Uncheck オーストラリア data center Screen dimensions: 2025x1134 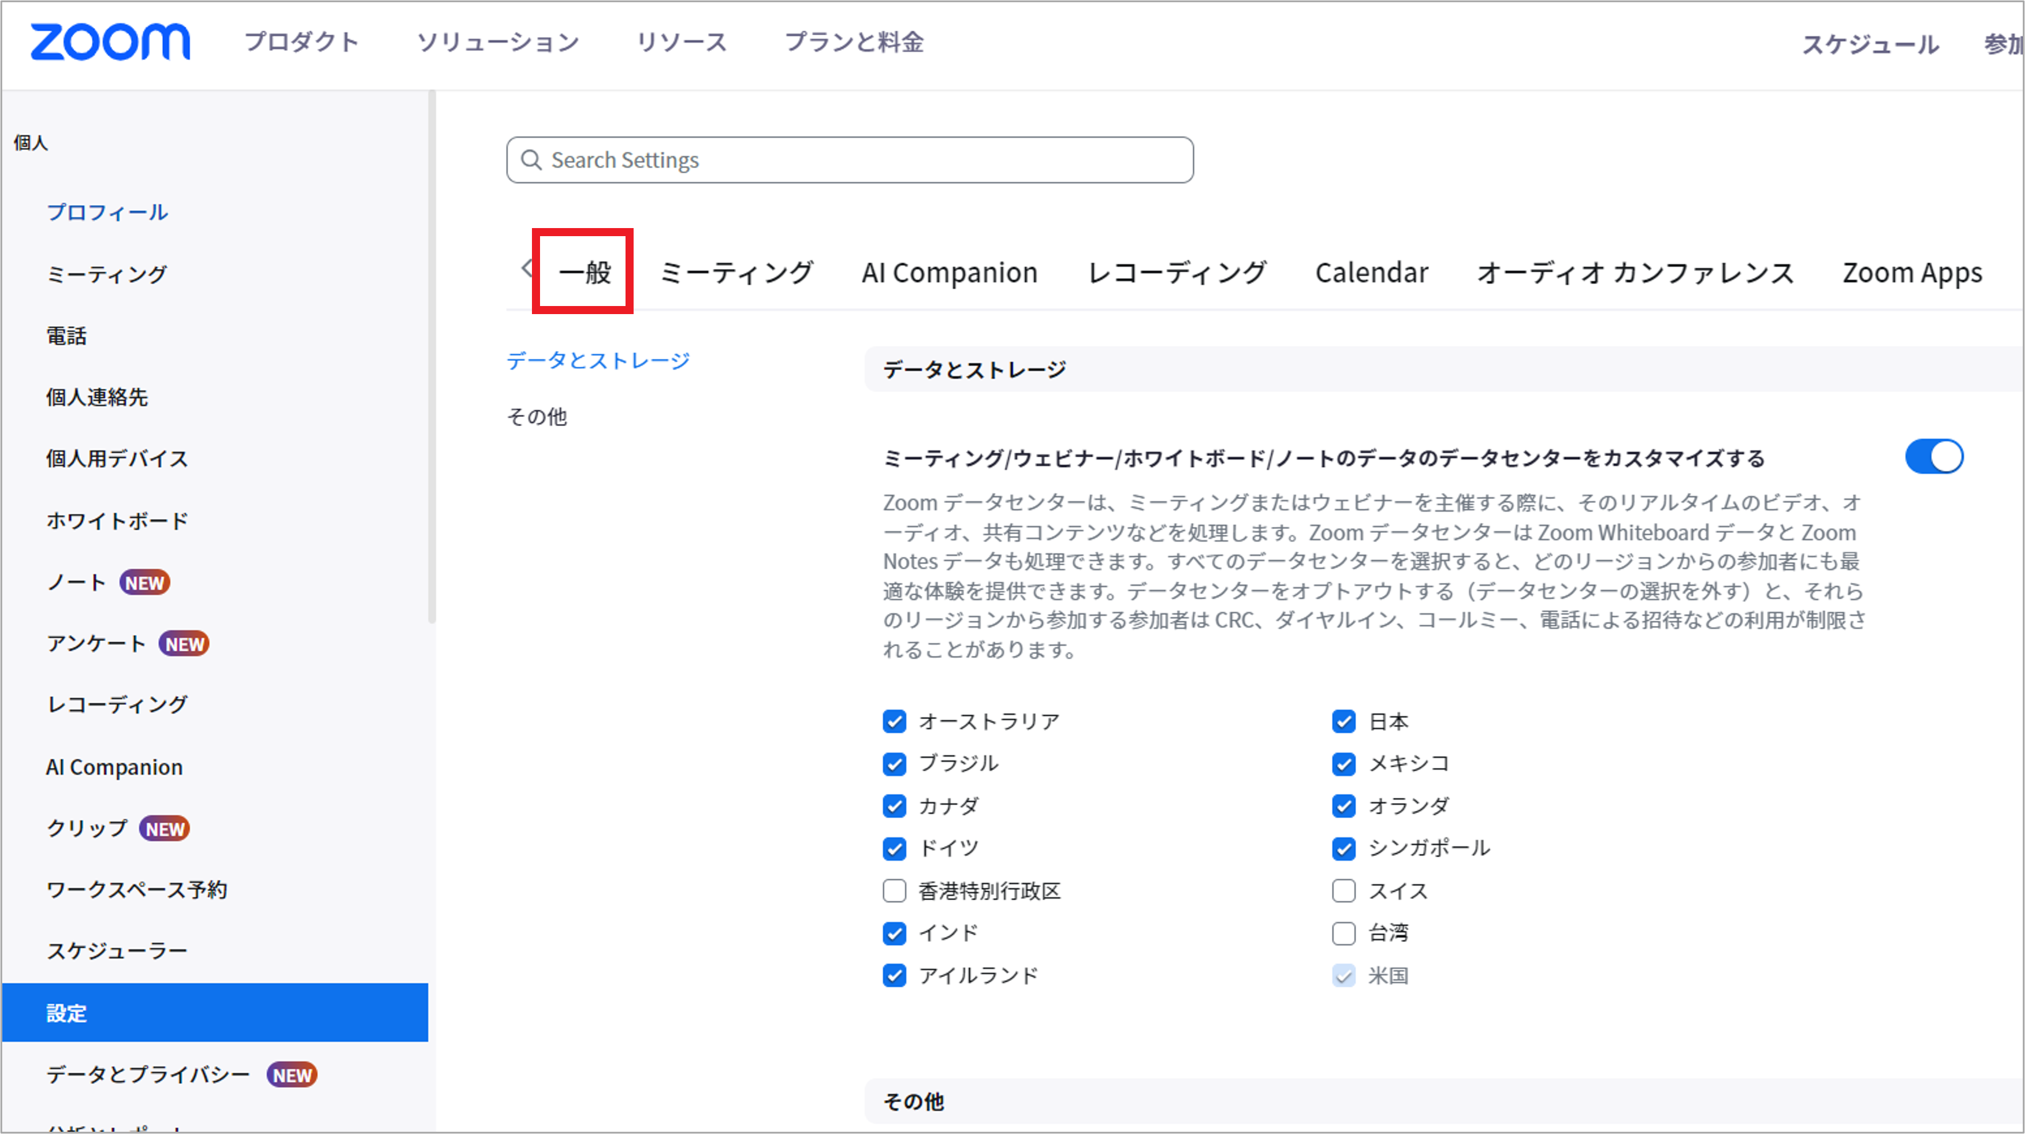[895, 721]
